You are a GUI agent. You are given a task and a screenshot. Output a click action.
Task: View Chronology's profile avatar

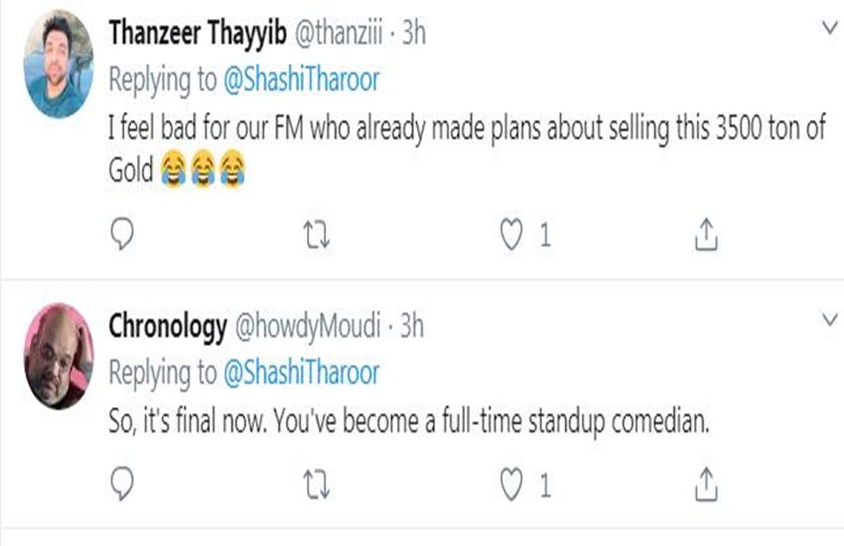(59, 354)
